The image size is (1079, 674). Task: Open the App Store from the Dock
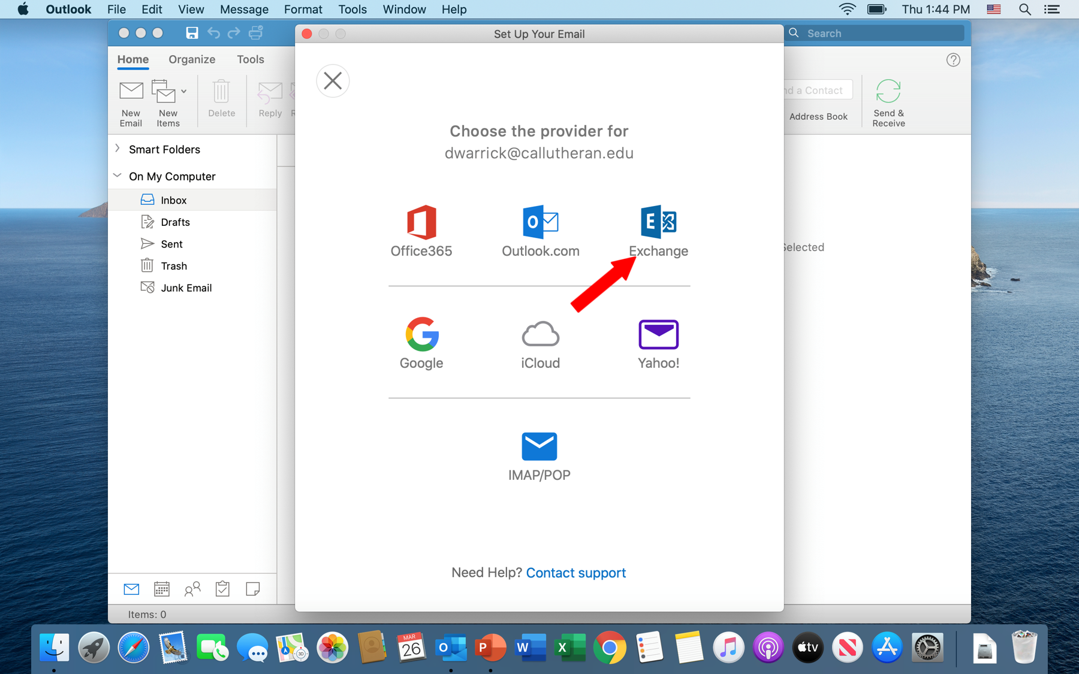[x=887, y=648]
